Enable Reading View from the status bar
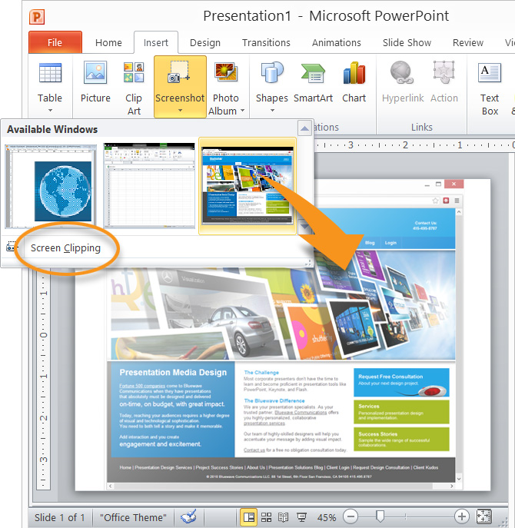This screenshot has height=528, width=515. coord(284,517)
